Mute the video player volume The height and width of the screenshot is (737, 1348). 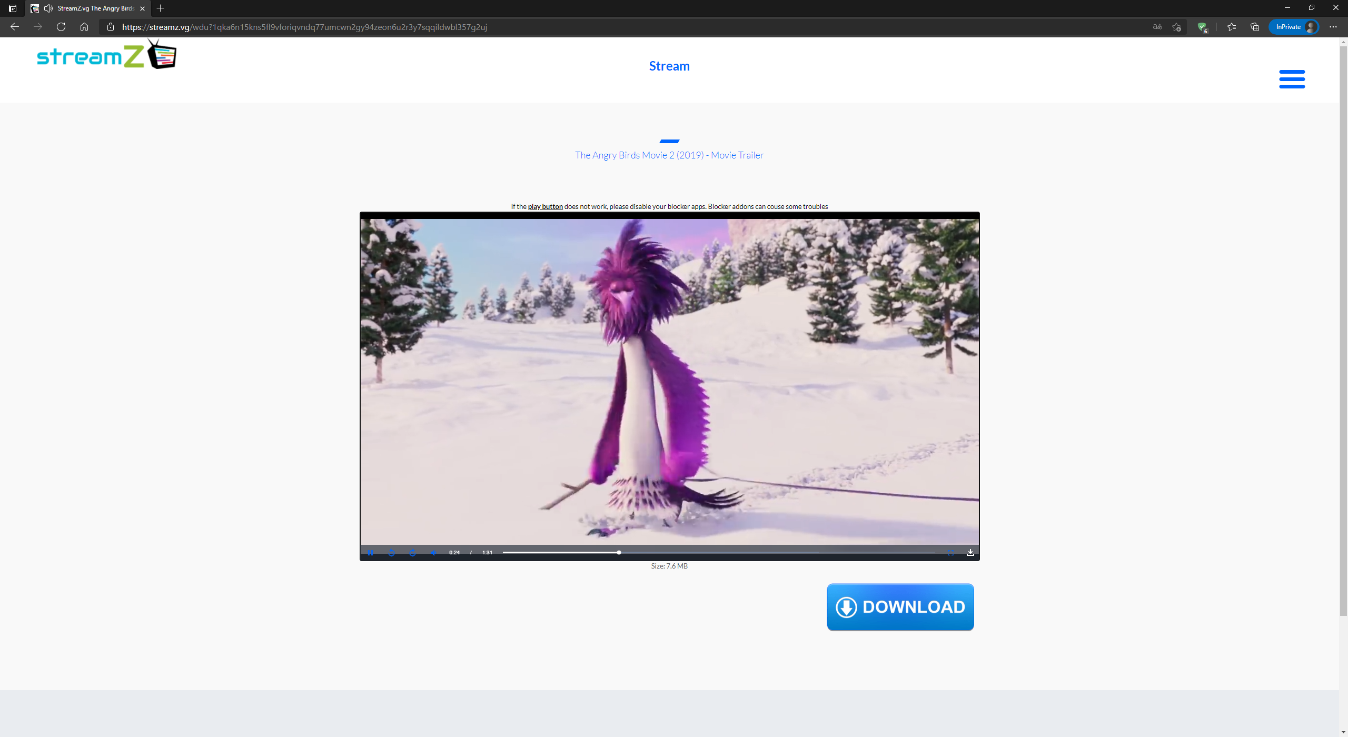pyautogui.click(x=433, y=552)
